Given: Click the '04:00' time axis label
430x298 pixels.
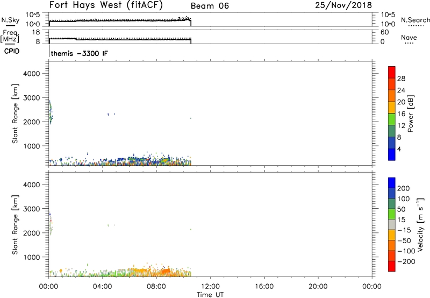Looking at the screenshot, I should pos(103,287).
